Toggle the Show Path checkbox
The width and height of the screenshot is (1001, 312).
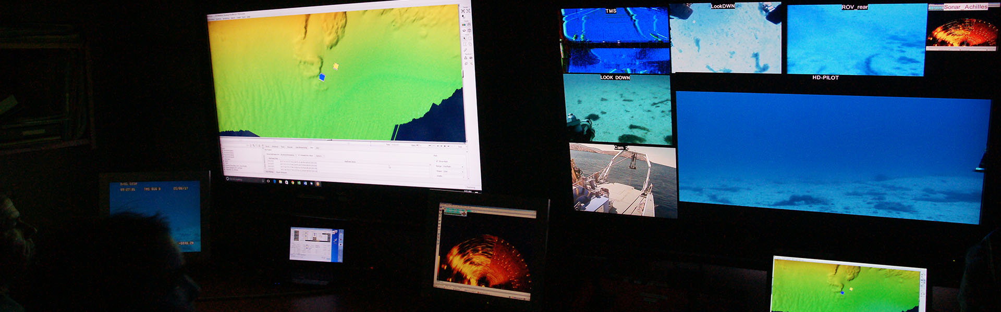[x=437, y=161]
